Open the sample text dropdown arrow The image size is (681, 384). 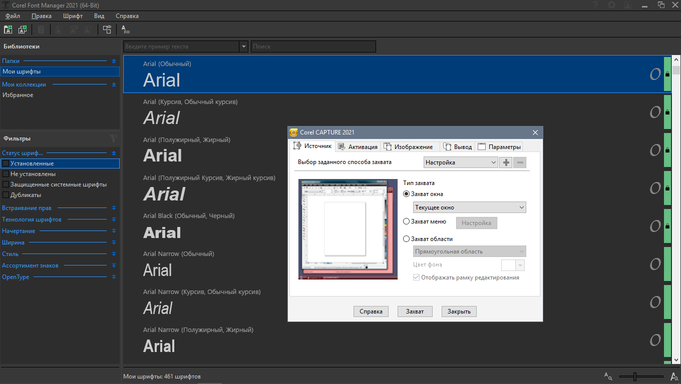[x=244, y=46]
